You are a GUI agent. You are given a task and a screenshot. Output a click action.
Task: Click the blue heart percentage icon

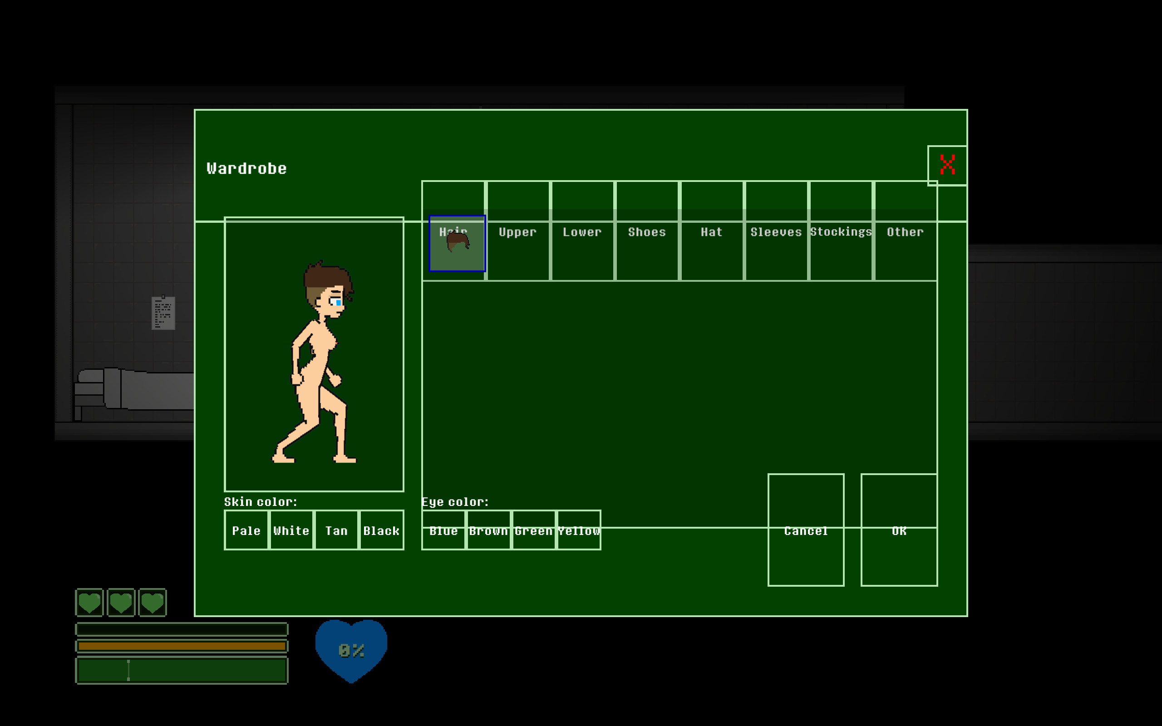[x=351, y=650]
